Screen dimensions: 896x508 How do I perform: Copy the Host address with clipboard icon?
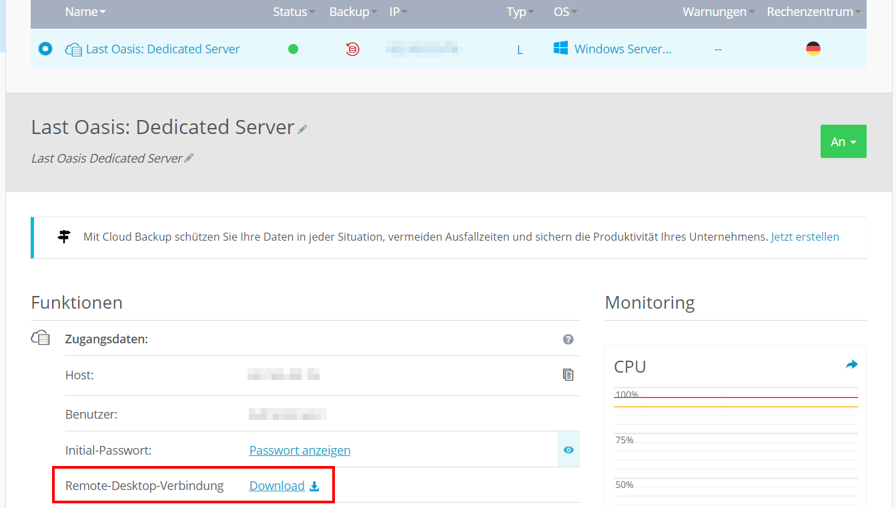[x=568, y=375]
